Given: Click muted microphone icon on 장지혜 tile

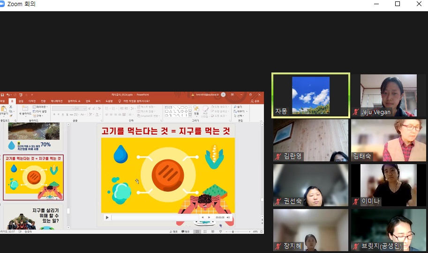Looking at the screenshot, I should [278, 246].
